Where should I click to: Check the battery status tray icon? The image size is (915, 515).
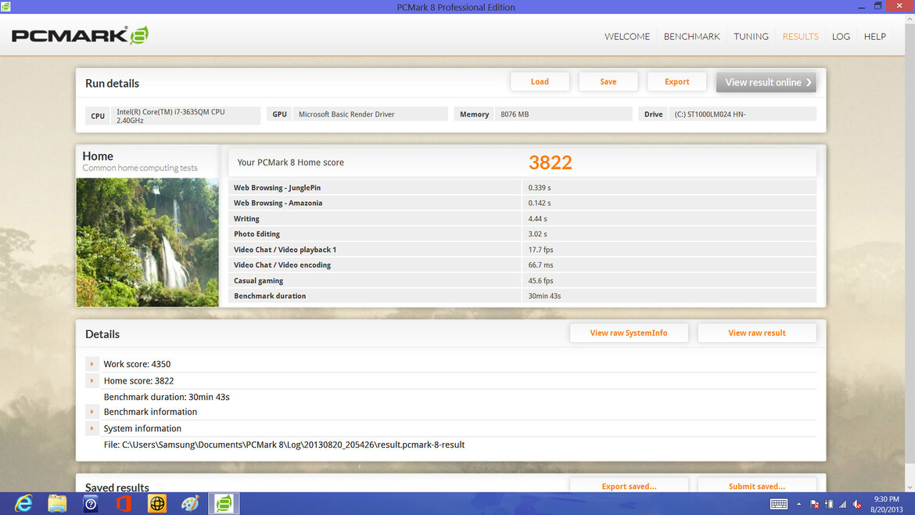pos(829,504)
